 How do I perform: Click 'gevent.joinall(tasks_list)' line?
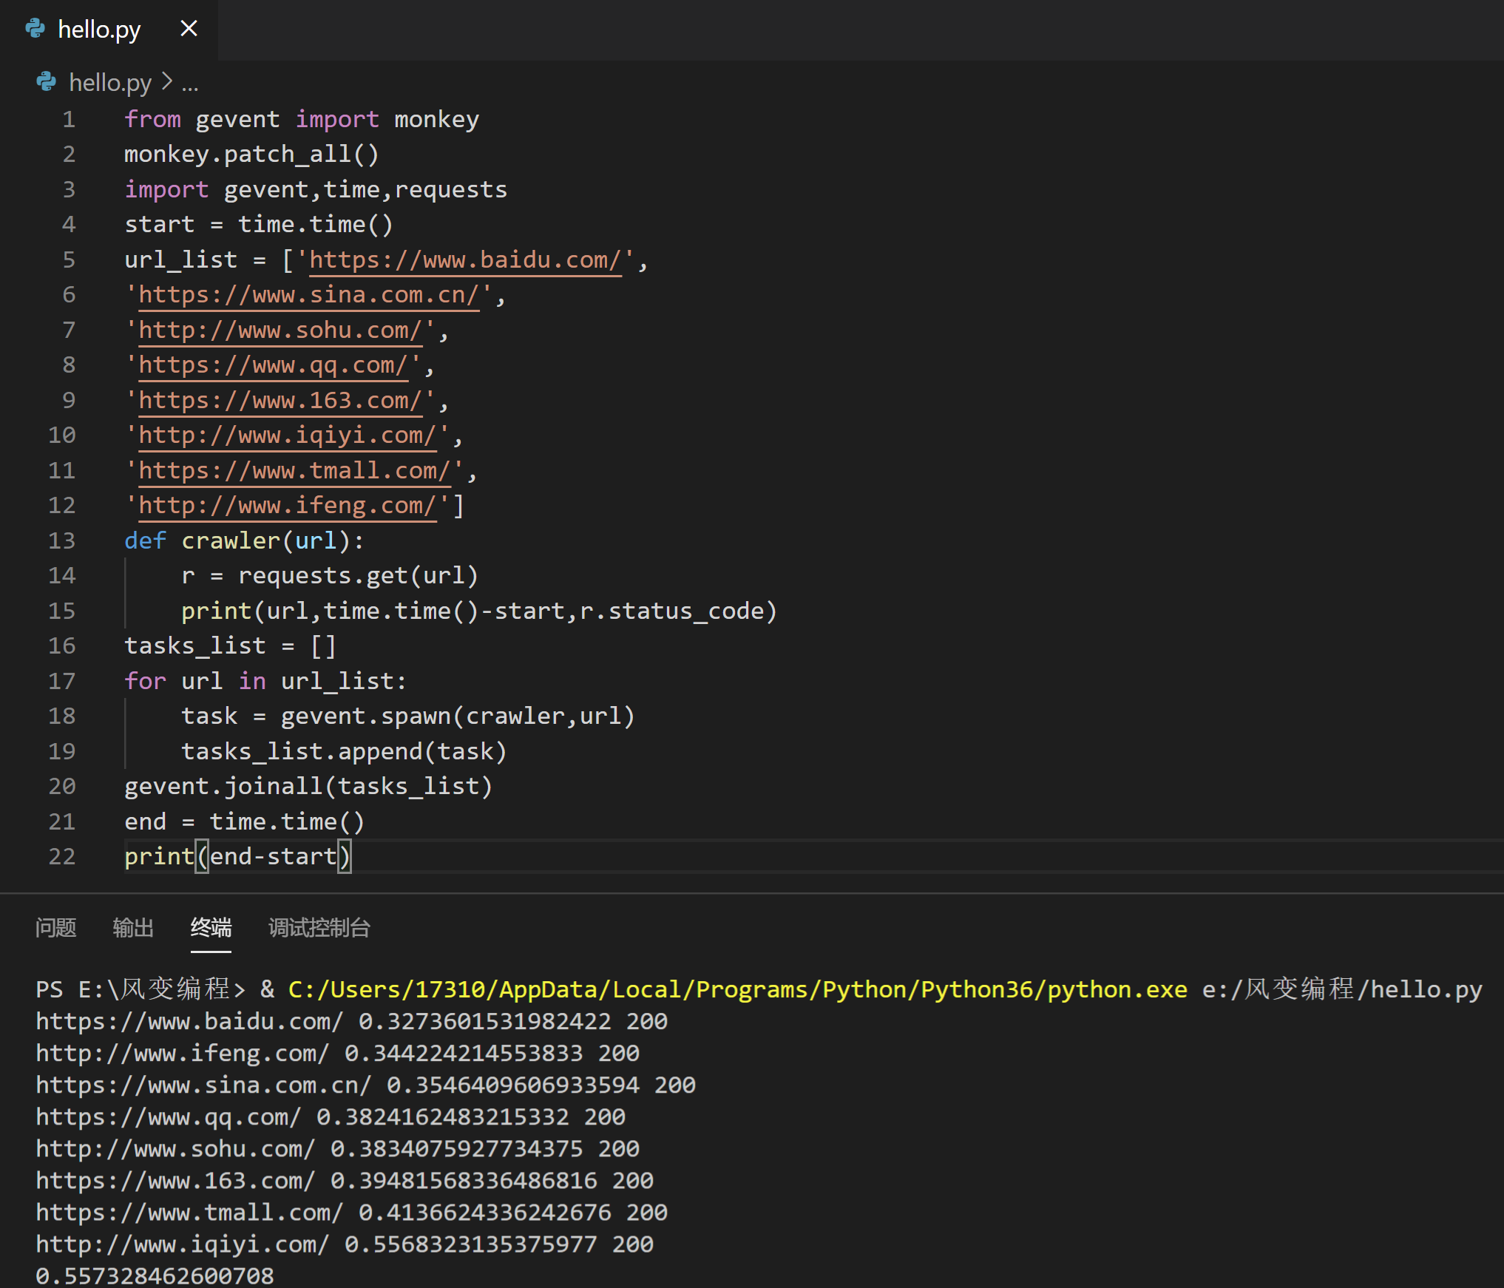[x=308, y=787]
